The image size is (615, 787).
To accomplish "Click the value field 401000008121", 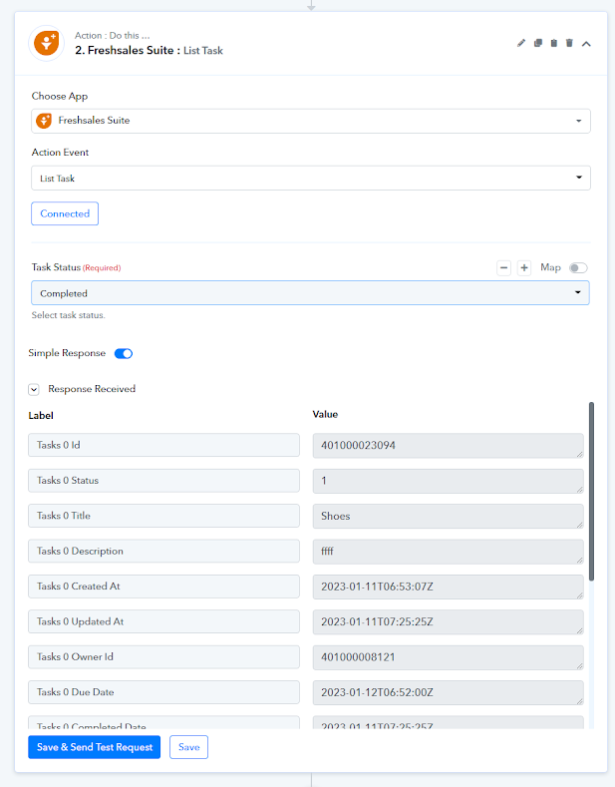I will tap(448, 657).
